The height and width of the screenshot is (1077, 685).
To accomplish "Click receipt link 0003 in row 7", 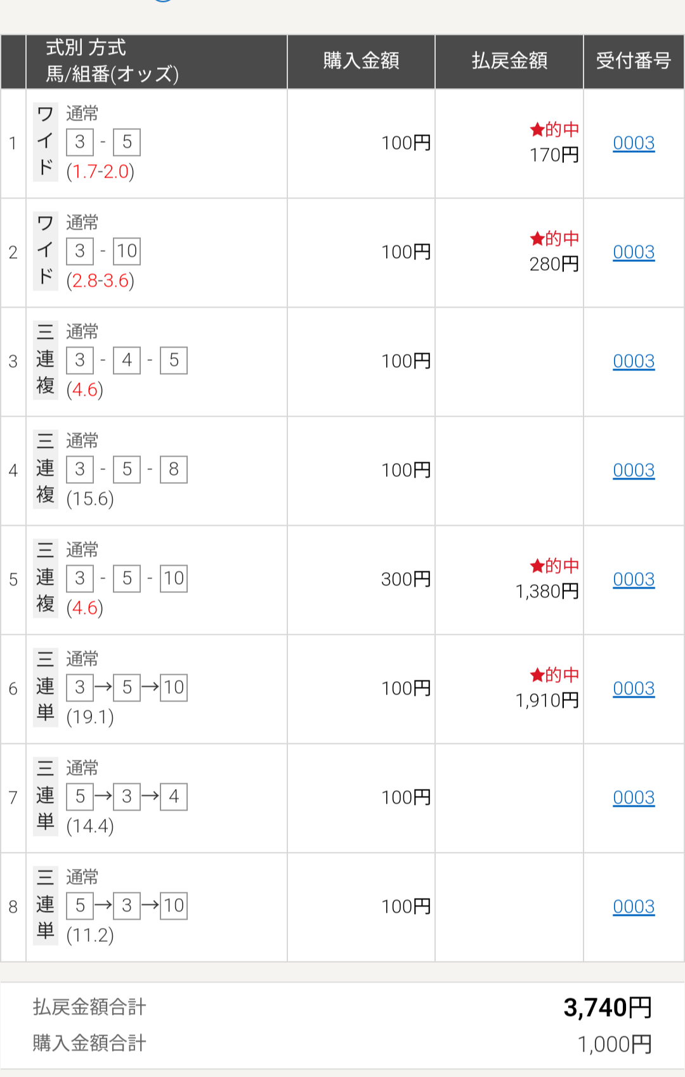I will [x=634, y=798].
